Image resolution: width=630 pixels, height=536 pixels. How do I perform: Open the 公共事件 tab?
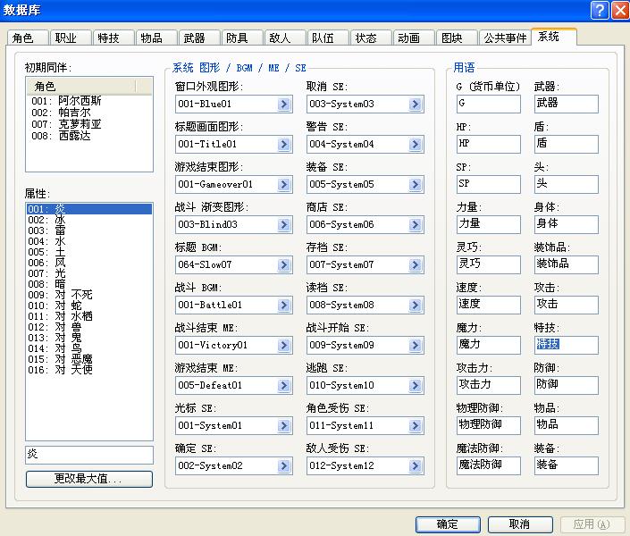coord(505,38)
